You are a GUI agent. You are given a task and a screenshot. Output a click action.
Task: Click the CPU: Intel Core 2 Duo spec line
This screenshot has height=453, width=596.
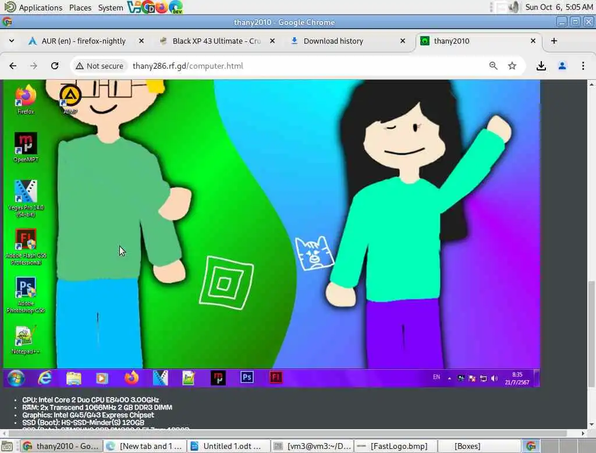90,400
